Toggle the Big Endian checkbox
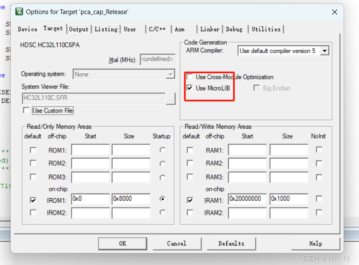 point(257,88)
